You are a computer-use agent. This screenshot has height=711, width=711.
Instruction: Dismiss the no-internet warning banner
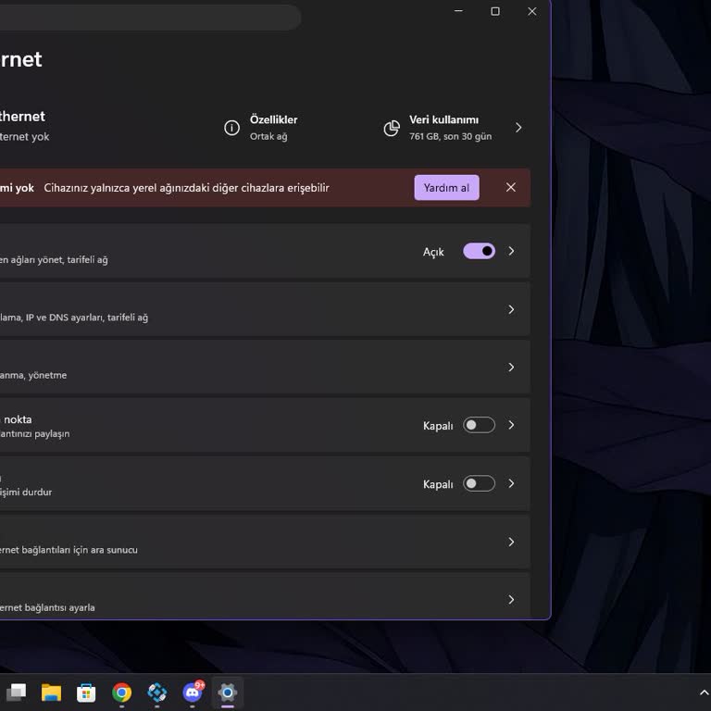coord(510,187)
